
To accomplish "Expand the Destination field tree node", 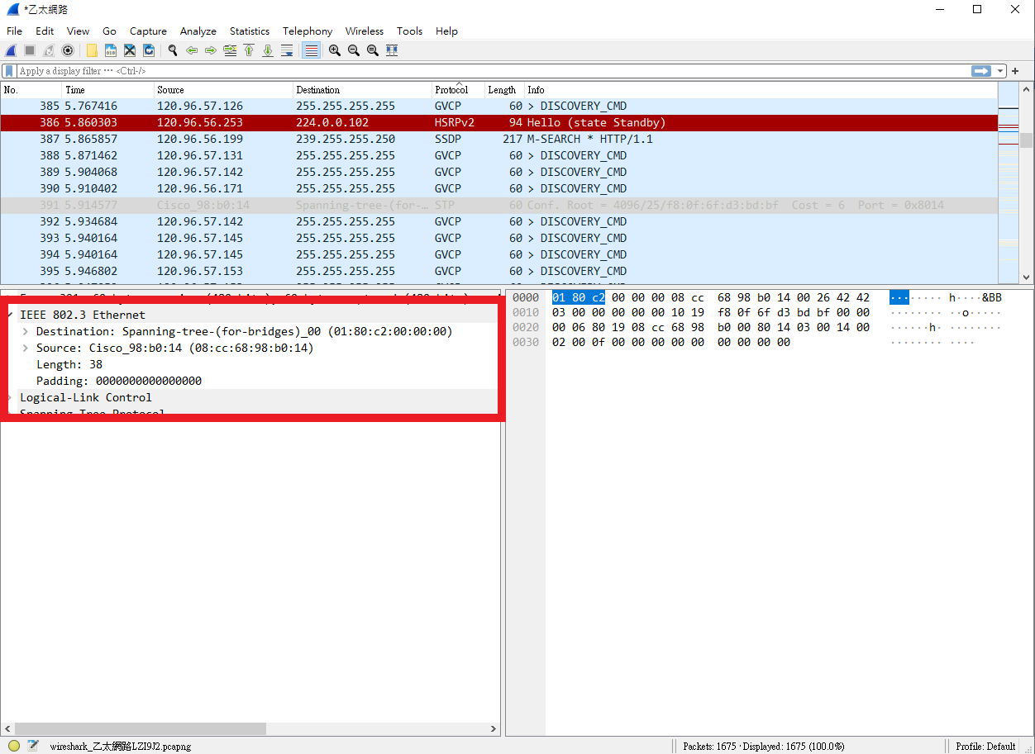I will 26,331.
